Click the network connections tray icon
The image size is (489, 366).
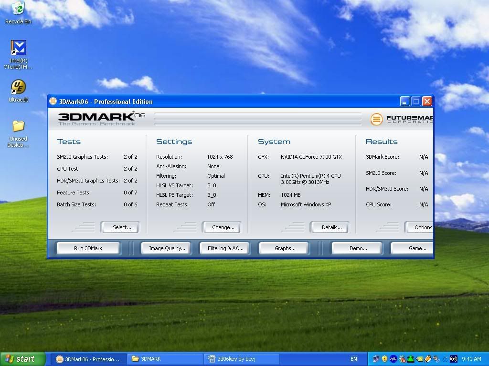click(376, 359)
